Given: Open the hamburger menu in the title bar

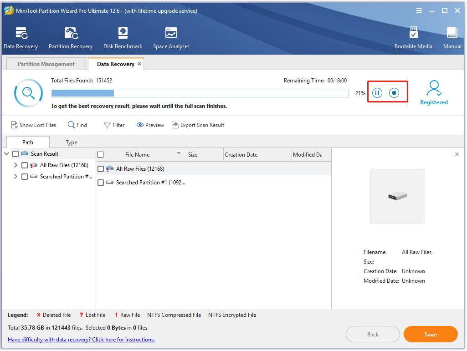Looking at the screenshot, I should click(419, 11).
